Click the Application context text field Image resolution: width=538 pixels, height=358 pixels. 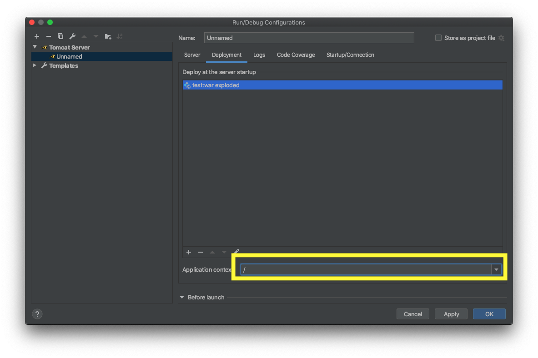pos(366,269)
